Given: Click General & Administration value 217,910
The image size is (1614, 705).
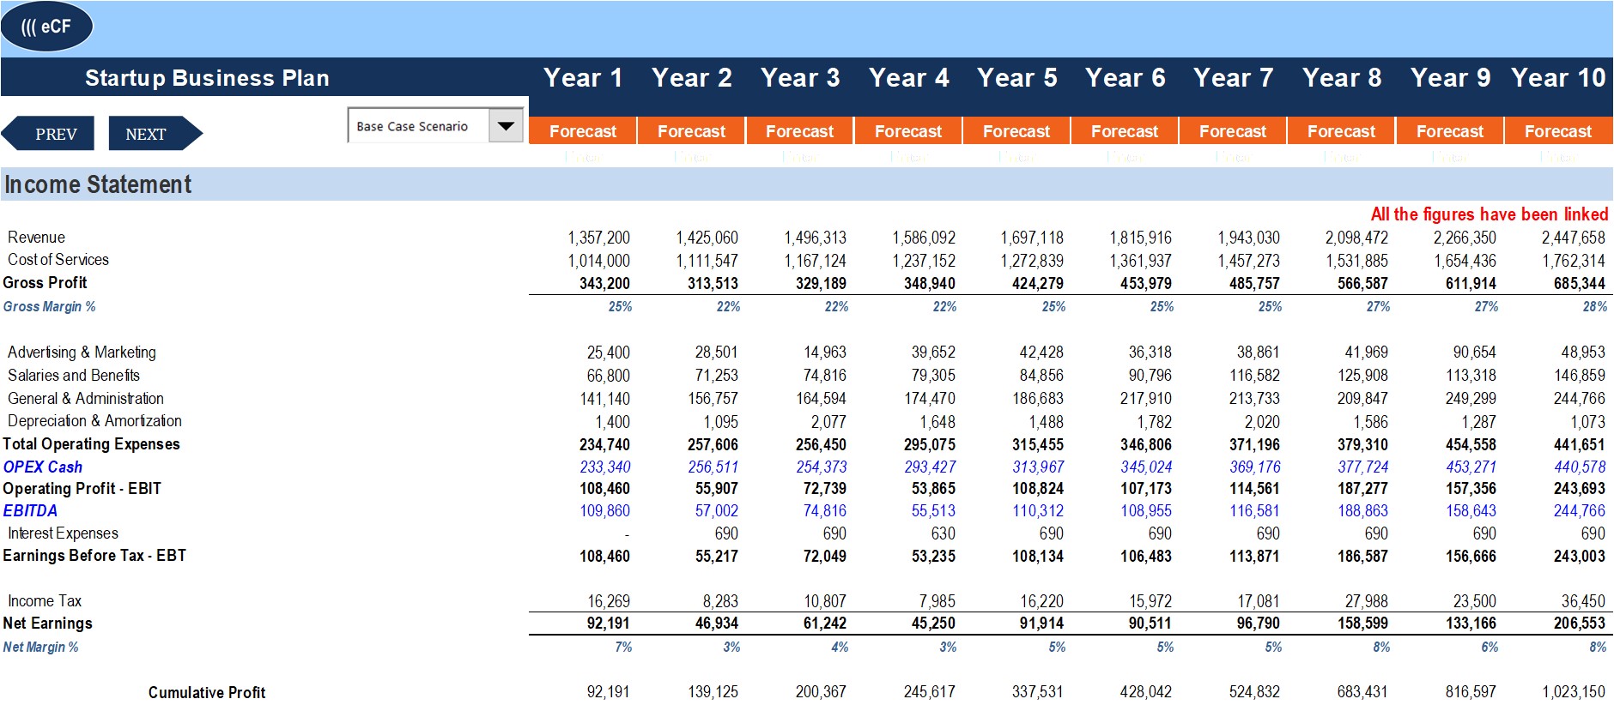Looking at the screenshot, I should click(x=1145, y=399).
